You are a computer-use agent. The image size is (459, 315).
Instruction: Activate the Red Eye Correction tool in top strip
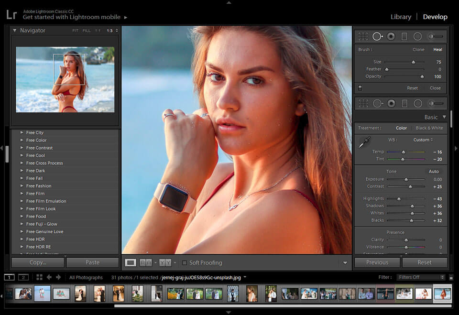point(391,36)
